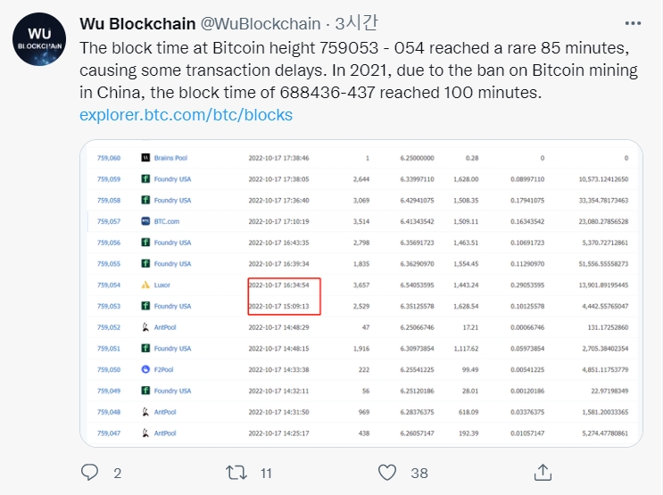Open the share upload icon
This screenshot has width=663, height=495.
543,472
